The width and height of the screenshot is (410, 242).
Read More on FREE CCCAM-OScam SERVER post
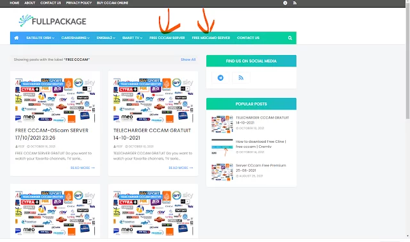coord(83,168)
